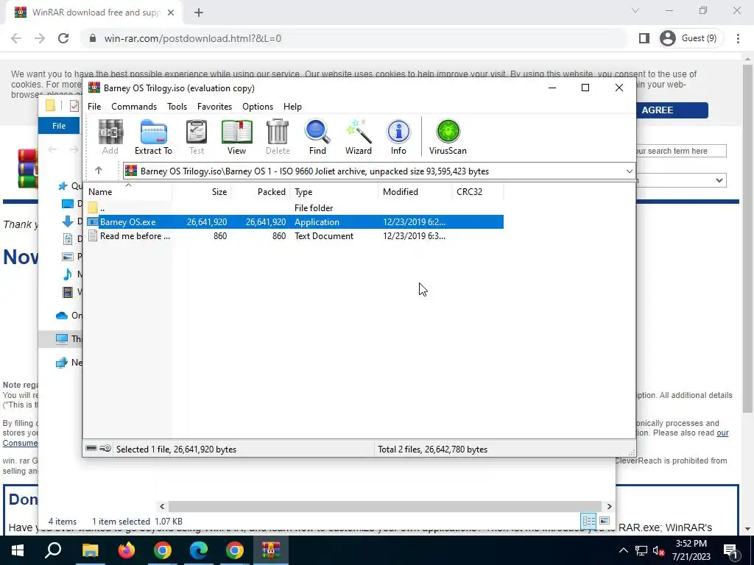Image resolution: width=754 pixels, height=565 pixels.
Task: Switch Explorer to details view icon
Action: click(x=588, y=521)
